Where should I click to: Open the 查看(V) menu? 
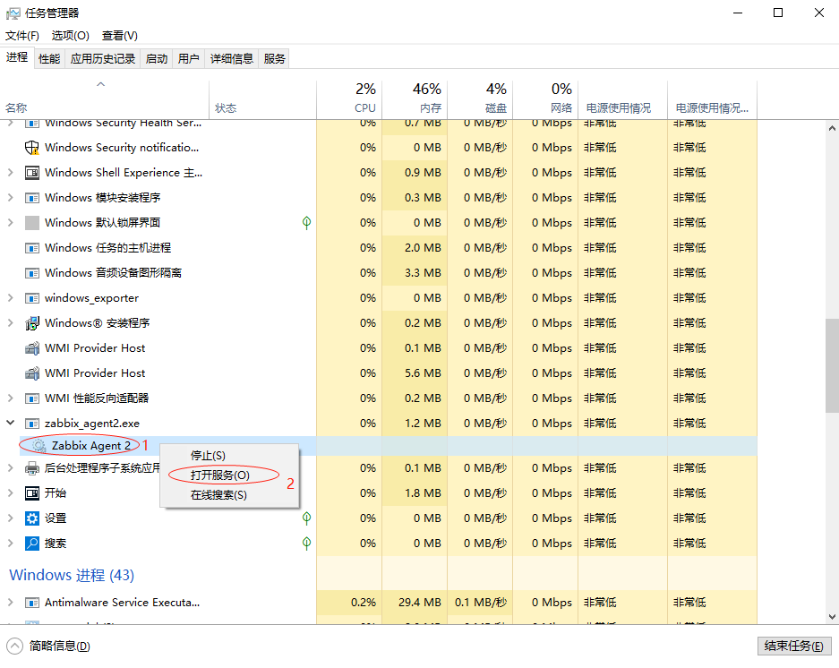[x=119, y=36]
